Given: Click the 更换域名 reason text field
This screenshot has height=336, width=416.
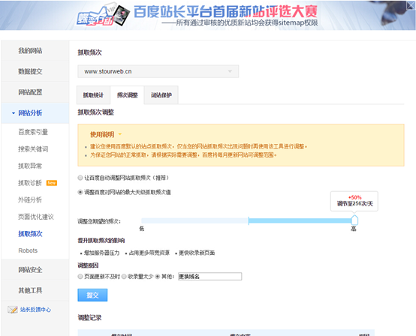Looking at the screenshot, I should pos(210,277).
